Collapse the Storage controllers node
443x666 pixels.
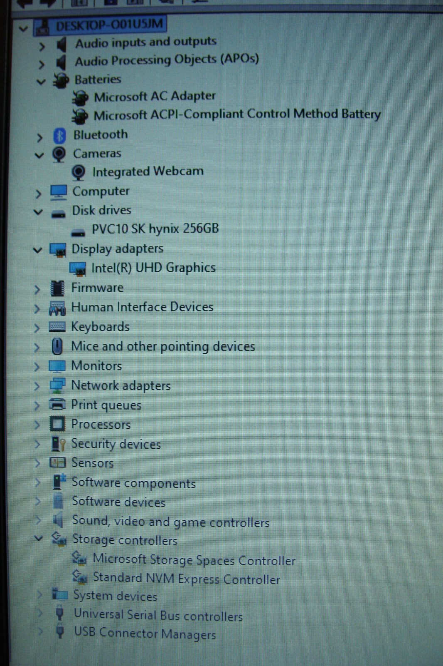(38, 538)
